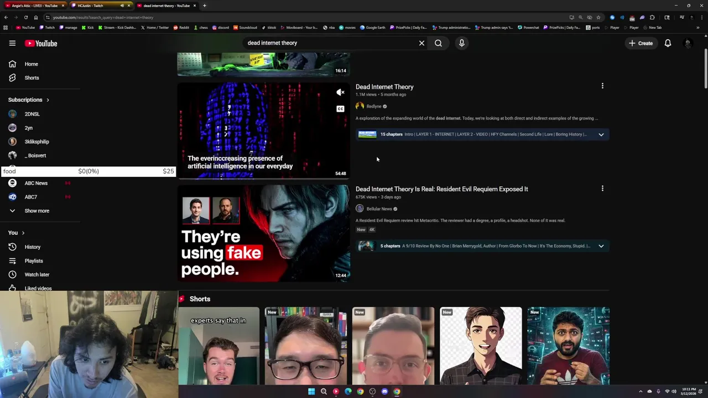The image size is (708, 398).
Task: Switch to Angie's Attic LIVE tab
Action: click(x=34, y=6)
